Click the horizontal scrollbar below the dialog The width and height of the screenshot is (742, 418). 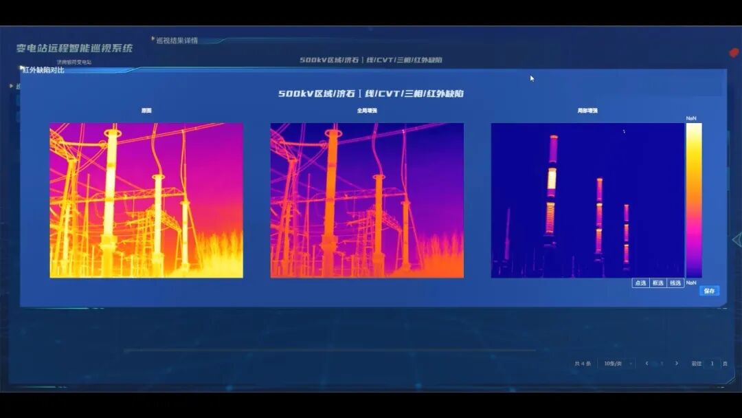[x=330, y=350]
